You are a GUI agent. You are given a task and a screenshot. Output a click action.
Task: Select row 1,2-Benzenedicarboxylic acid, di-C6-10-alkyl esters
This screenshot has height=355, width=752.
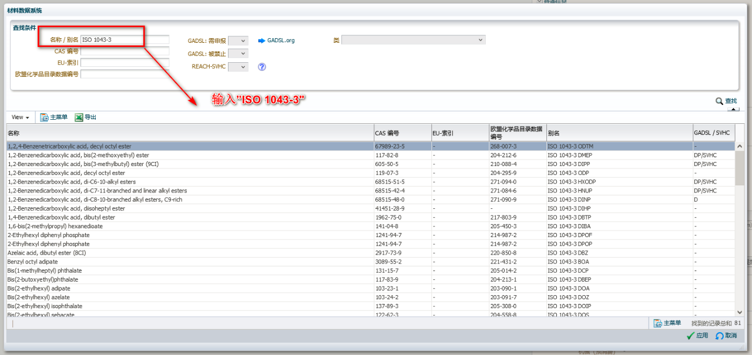pos(371,182)
